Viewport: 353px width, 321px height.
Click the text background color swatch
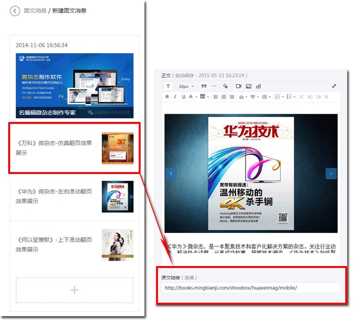click(203, 97)
